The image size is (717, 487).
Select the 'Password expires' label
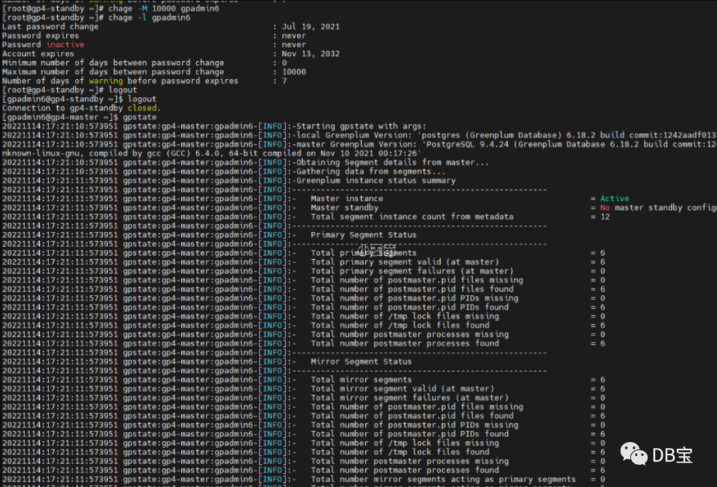point(40,36)
